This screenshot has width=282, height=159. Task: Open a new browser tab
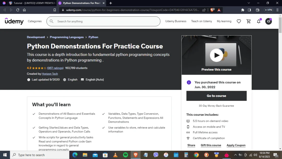(111, 3)
